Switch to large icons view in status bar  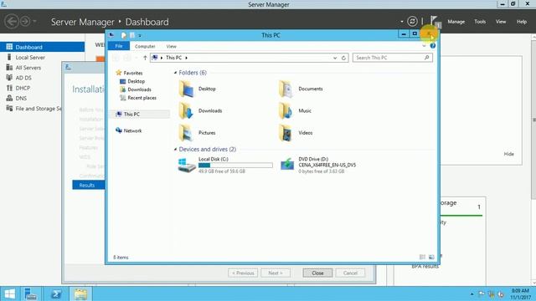pyautogui.click(x=431, y=257)
